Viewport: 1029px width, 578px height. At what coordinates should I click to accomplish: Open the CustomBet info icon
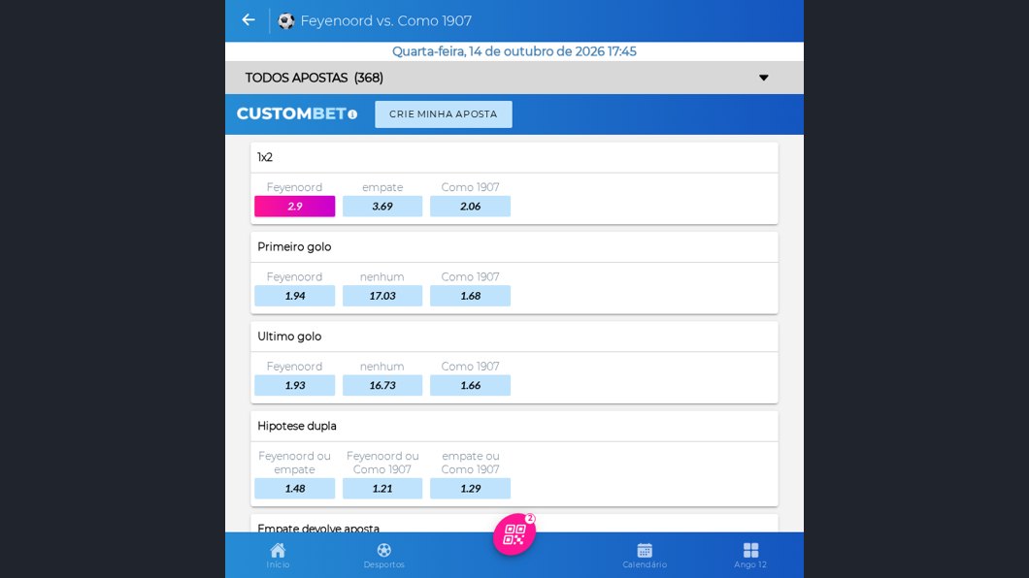pos(352,114)
